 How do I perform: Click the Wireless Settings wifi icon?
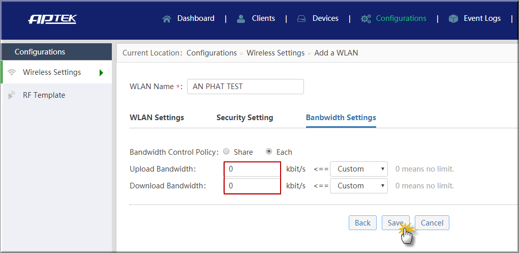[12, 72]
